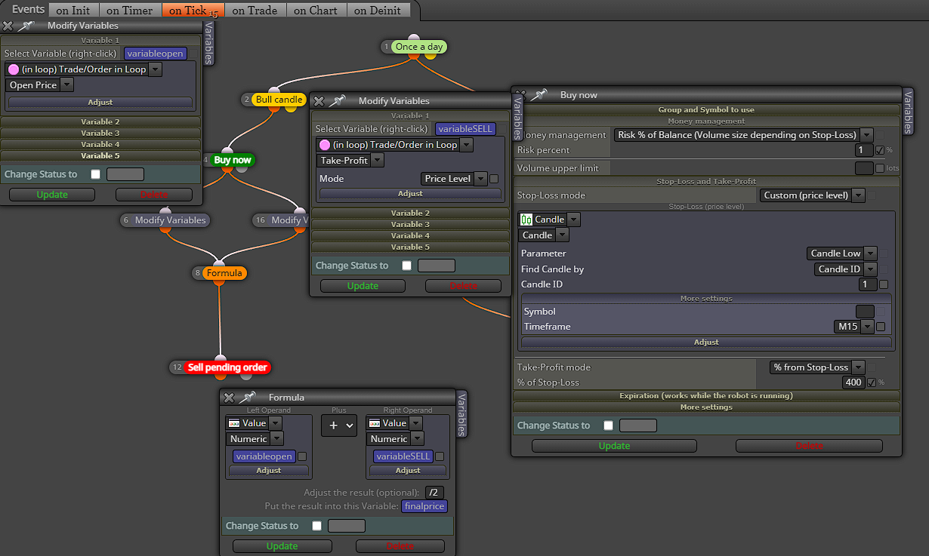
Task: Pin the variableSELL Modify Variables panel
Action: [338, 101]
